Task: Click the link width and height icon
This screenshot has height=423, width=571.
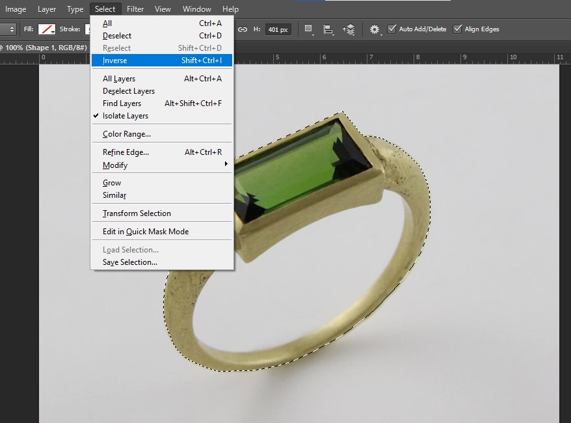Action: click(x=243, y=29)
